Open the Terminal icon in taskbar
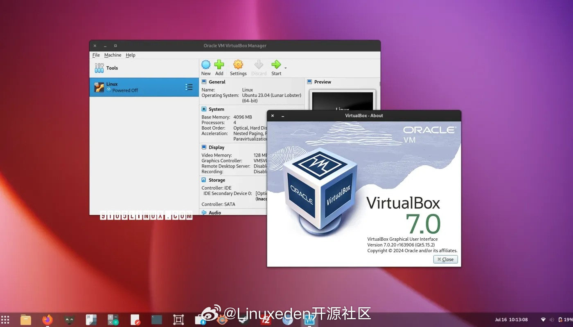The height and width of the screenshot is (327, 573). tap(157, 320)
